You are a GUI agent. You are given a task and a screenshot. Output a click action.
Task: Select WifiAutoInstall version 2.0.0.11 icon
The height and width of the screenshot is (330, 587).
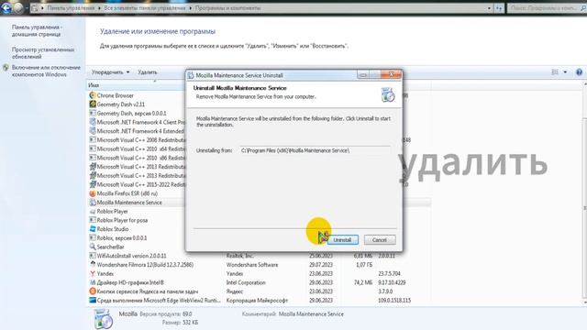(93, 256)
